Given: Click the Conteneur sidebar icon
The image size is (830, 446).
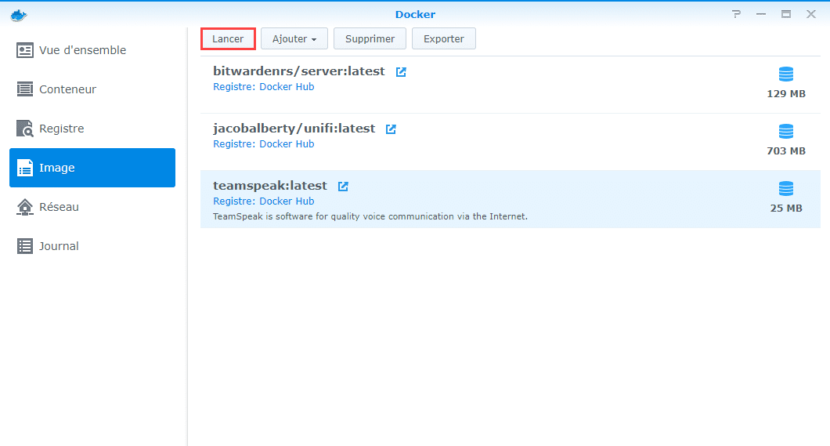Looking at the screenshot, I should click(25, 89).
